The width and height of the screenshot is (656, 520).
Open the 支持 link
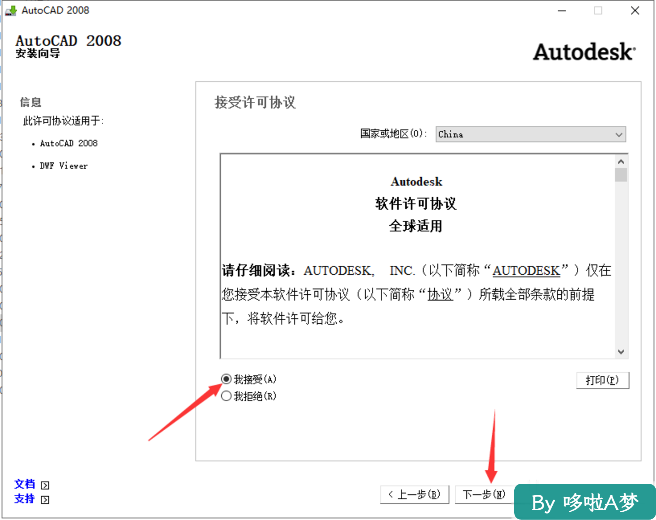click(25, 499)
